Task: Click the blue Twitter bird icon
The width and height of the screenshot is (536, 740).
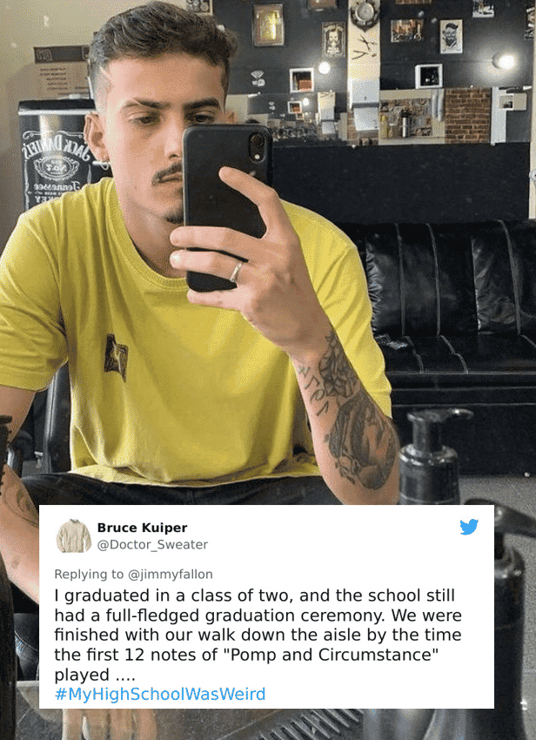Action: [469, 527]
